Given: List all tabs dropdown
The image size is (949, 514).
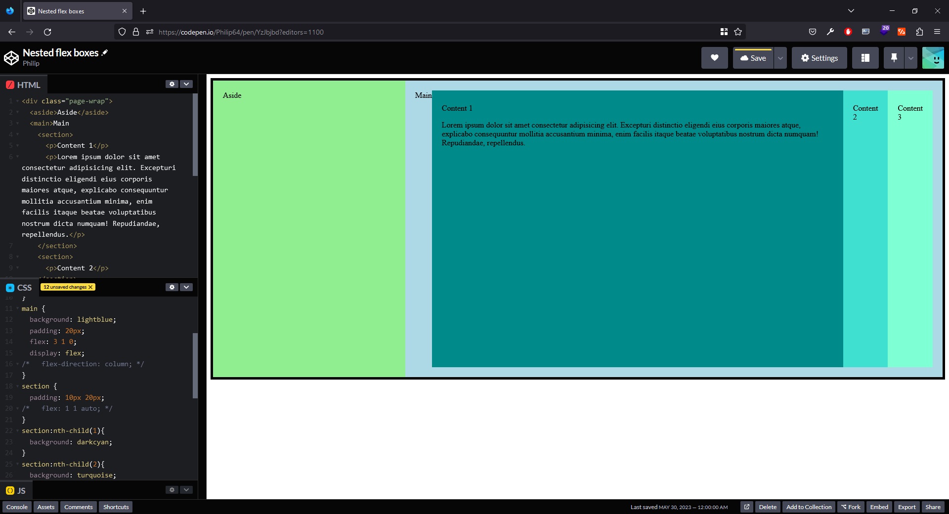Looking at the screenshot, I should [x=851, y=11].
